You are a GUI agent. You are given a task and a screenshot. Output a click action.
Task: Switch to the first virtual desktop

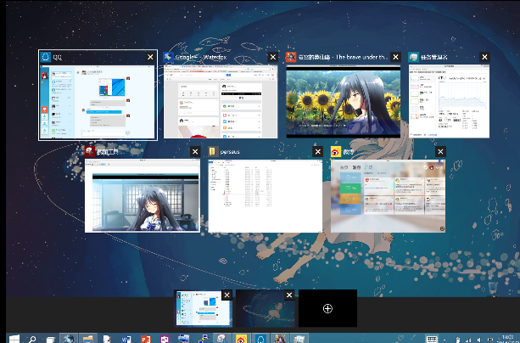pyautogui.click(x=202, y=310)
